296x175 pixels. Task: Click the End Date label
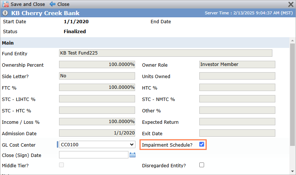(161, 22)
